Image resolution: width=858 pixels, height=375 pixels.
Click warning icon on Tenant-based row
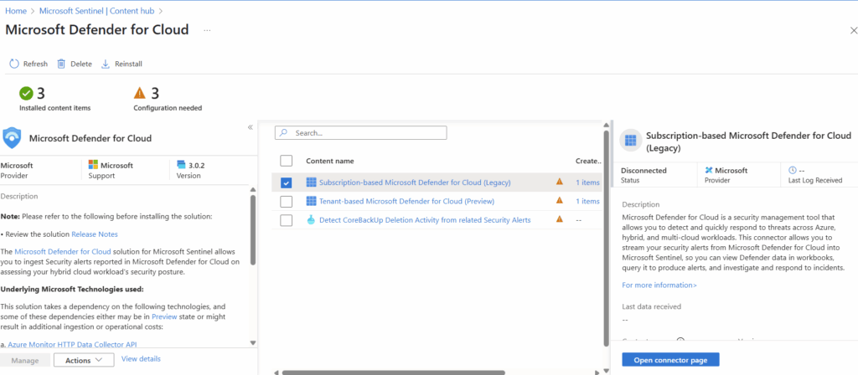(559, 201)
